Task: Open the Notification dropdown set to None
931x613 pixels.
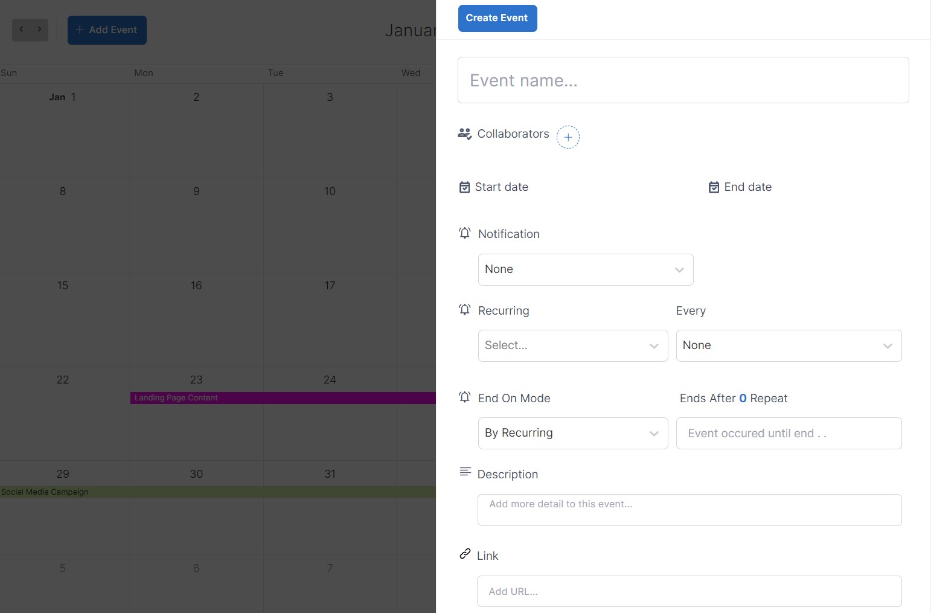Action: coord(586,269)
